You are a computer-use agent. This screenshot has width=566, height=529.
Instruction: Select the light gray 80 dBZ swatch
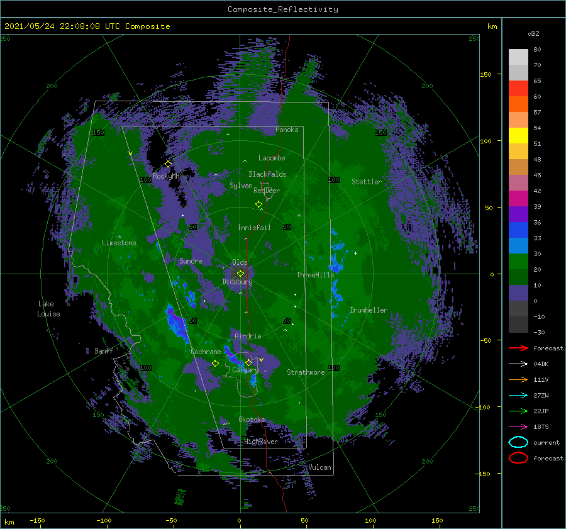pos(518,57)
